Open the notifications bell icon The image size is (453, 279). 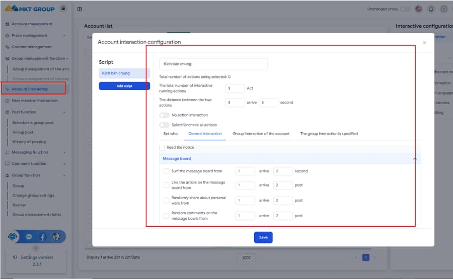click(x=431, y=9)
